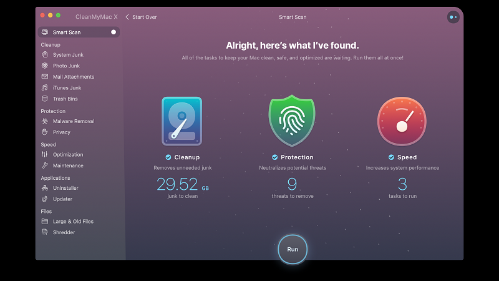Open the Optimization module

click(x=68, y=155)
